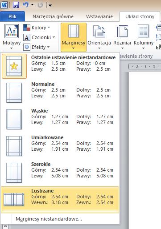
Task: Expand the Czcionki dropdown arrow
Action: [54, 37]
